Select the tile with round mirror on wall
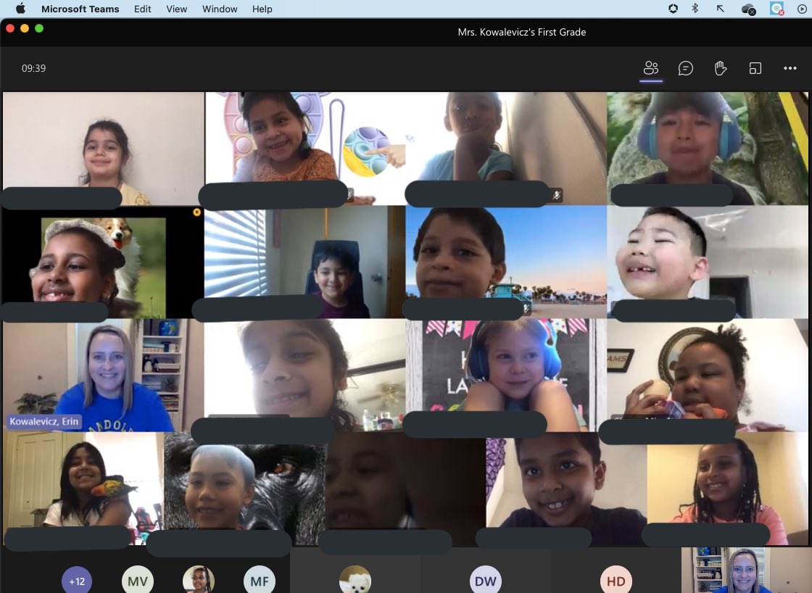 pyautogui.click(x=708, y=376)
